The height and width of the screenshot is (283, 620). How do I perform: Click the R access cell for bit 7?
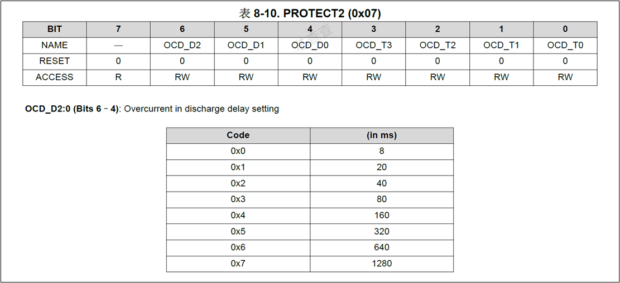118,77
